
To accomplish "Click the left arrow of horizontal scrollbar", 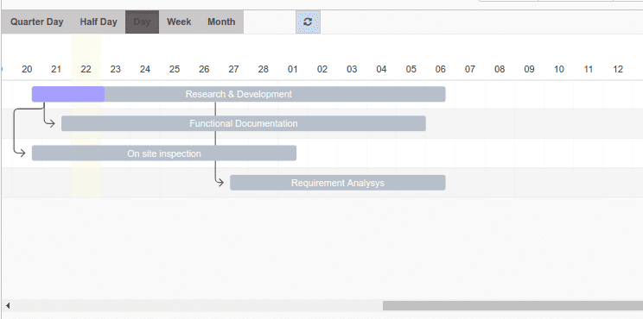I will (x=8, y=305).
